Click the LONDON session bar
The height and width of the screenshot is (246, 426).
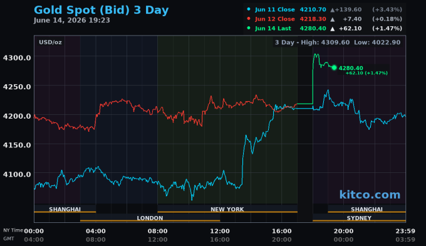tap(150, 217)
